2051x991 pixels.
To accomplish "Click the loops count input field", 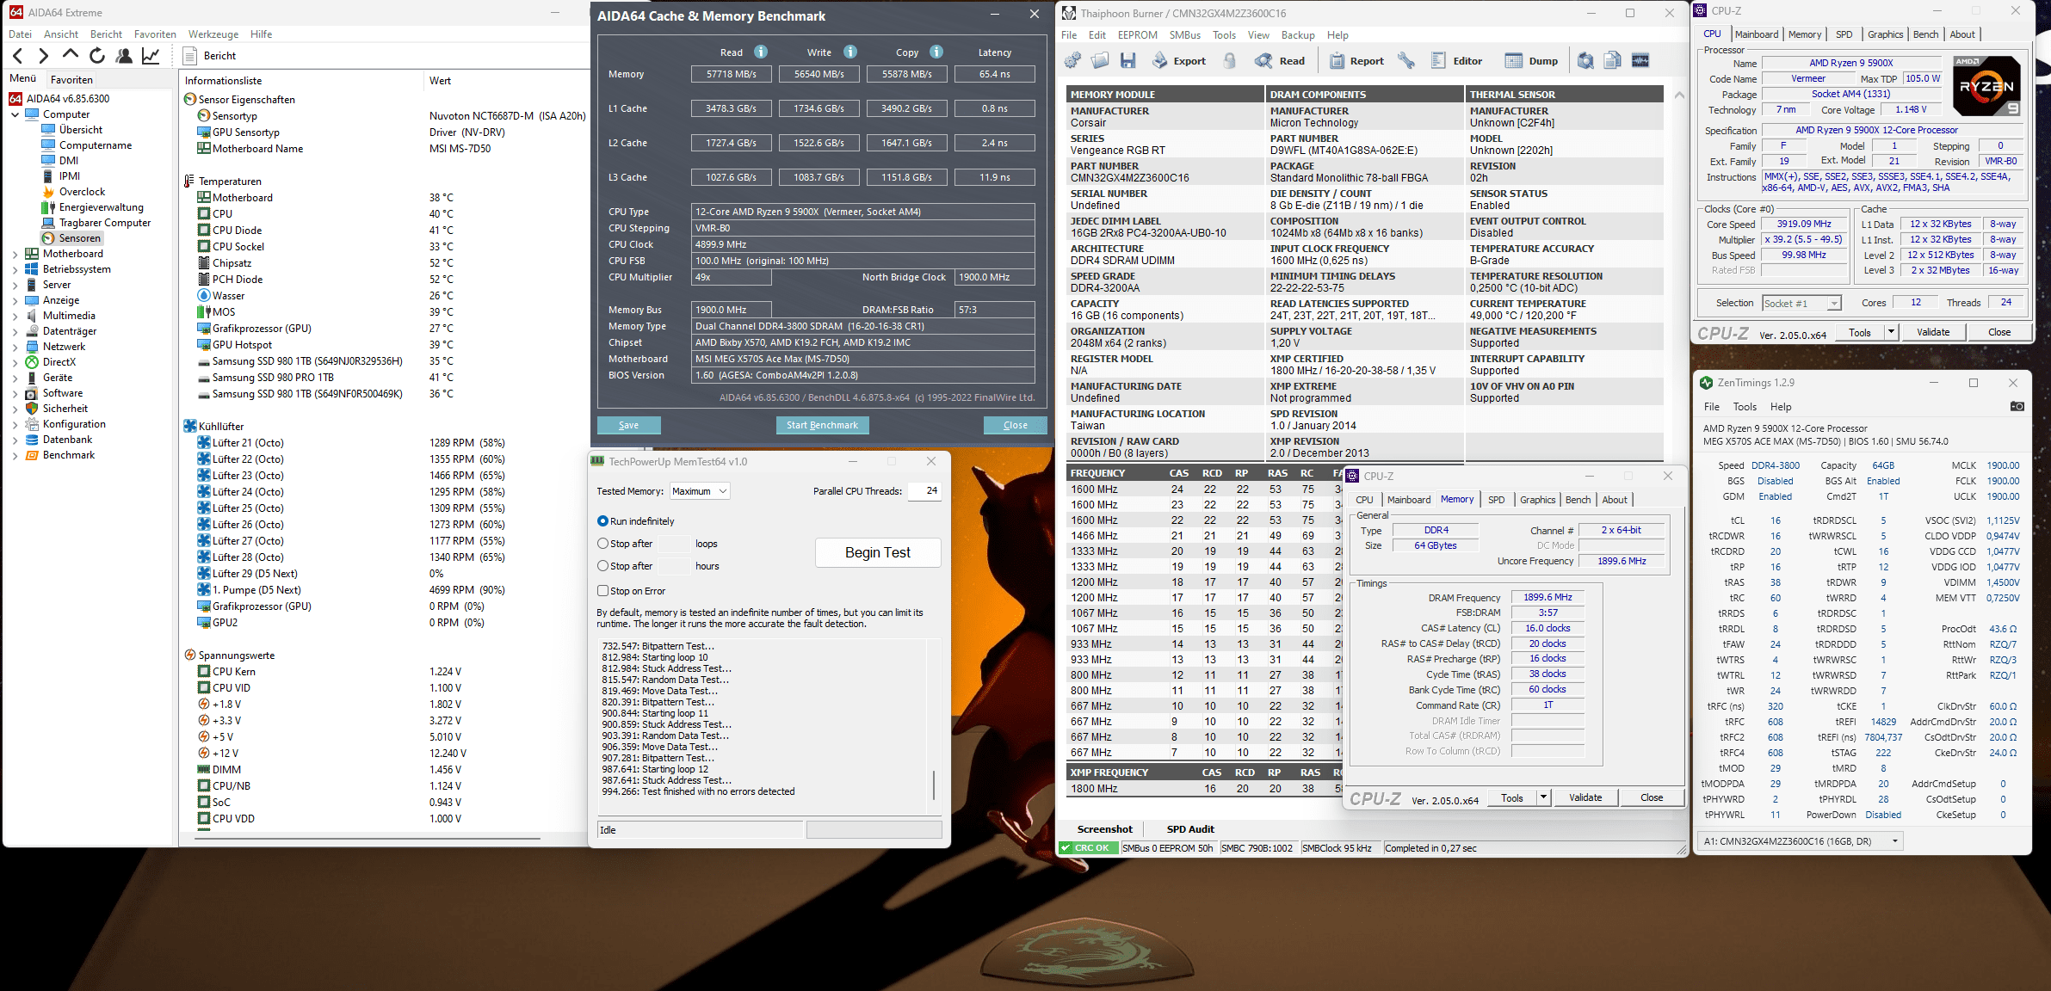I will click(x=674, y=544).
